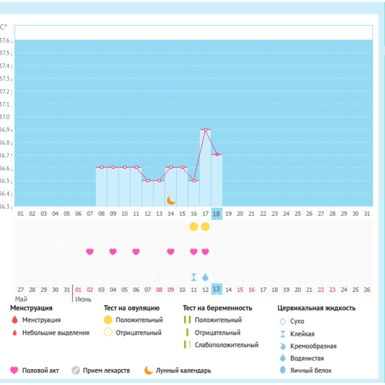
Task: Click the Лунный календарь legend label
Action: click(x=183, y=370)
